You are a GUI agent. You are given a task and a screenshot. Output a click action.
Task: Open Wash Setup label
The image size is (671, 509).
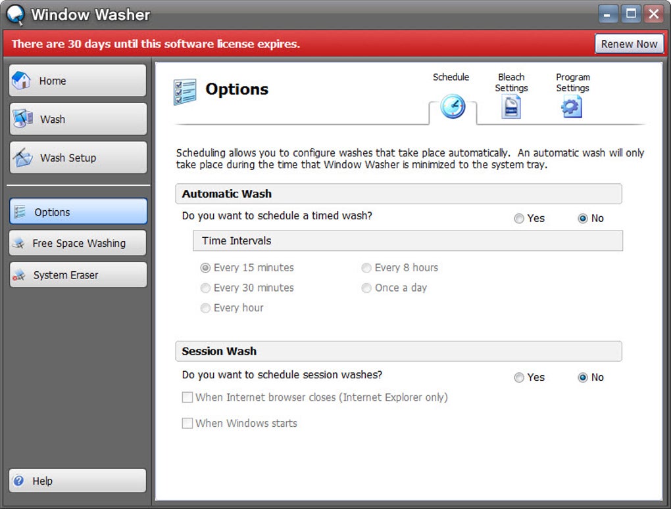[x=68, y=158]
